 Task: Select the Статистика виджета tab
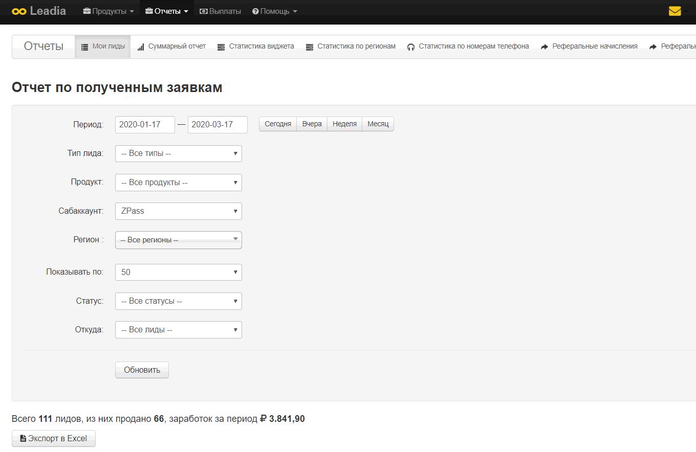coord(256,47)
